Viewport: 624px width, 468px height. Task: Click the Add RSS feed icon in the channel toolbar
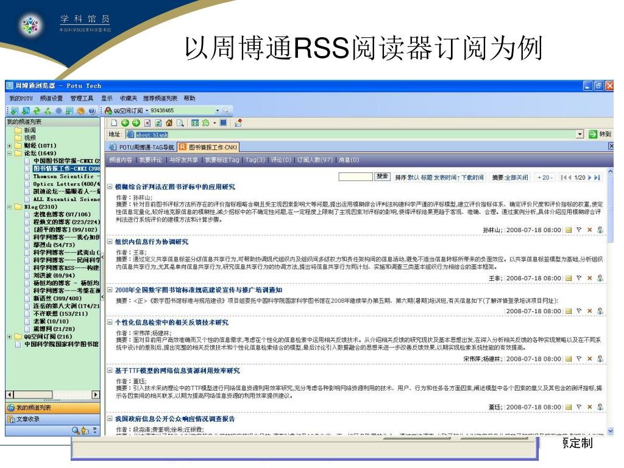coord(26,111)
